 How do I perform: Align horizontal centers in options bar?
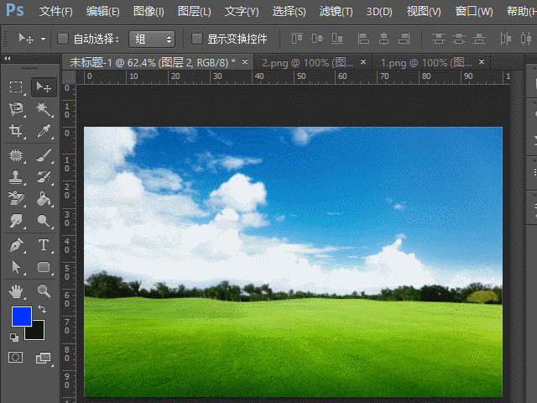click(383, 39)
